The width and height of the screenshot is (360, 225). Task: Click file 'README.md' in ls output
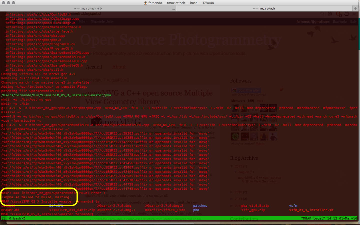coord(10,210)
